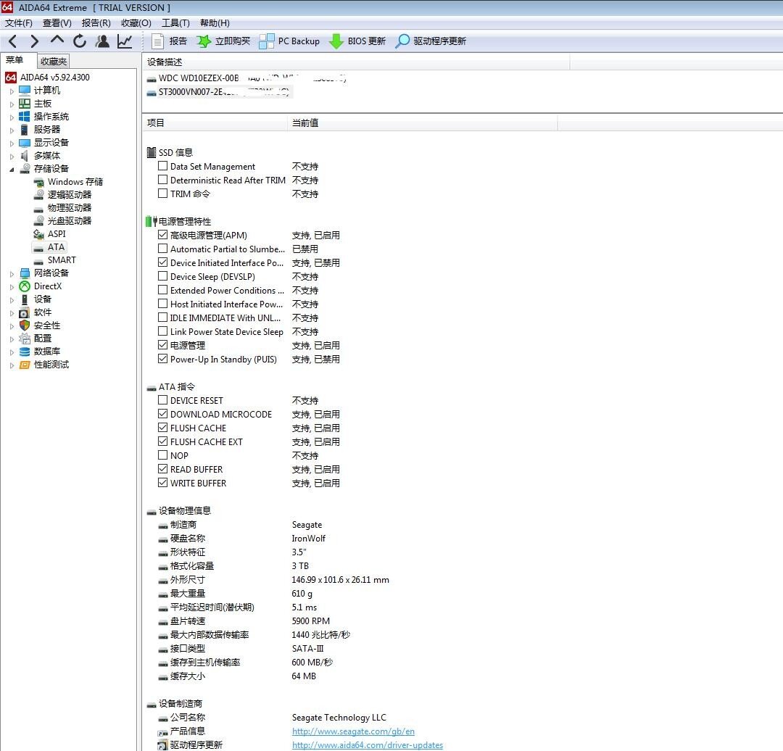Open 驱动程序更新 driver update
The width and height of the screenshot is (783, 751).
click(431, 41)
